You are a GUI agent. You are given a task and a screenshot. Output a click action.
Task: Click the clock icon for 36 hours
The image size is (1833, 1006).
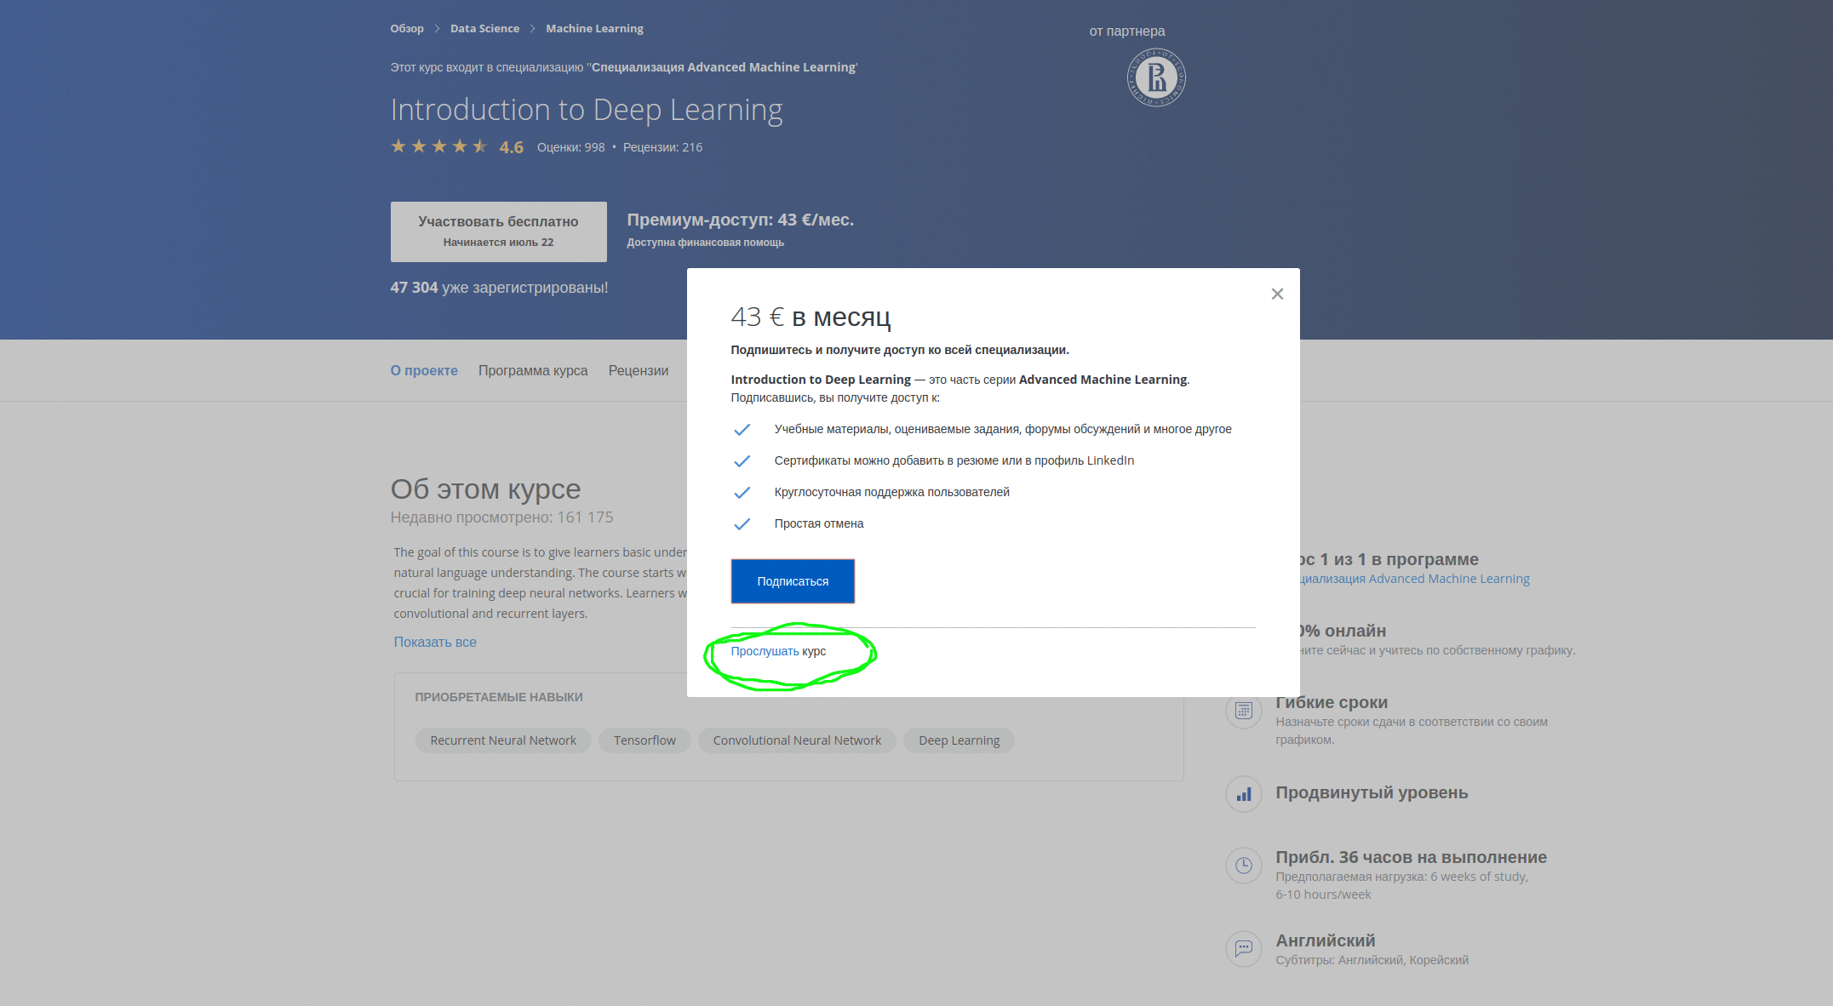point(1243,866)
